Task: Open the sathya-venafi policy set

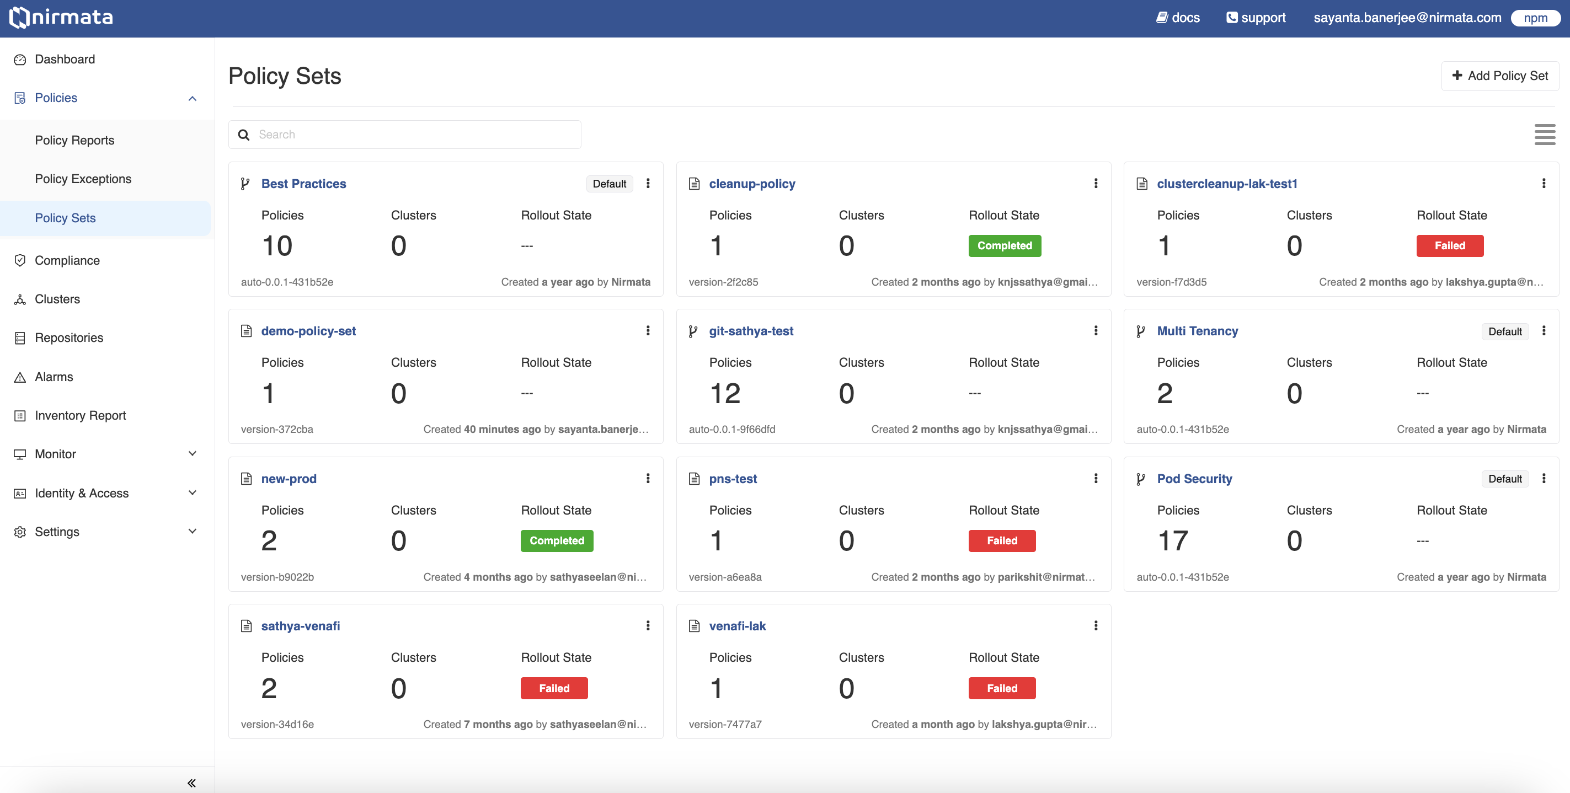Action: tap(301, 626)
